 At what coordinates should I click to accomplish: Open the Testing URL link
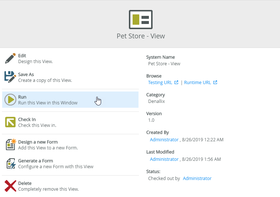click(160, 83)
